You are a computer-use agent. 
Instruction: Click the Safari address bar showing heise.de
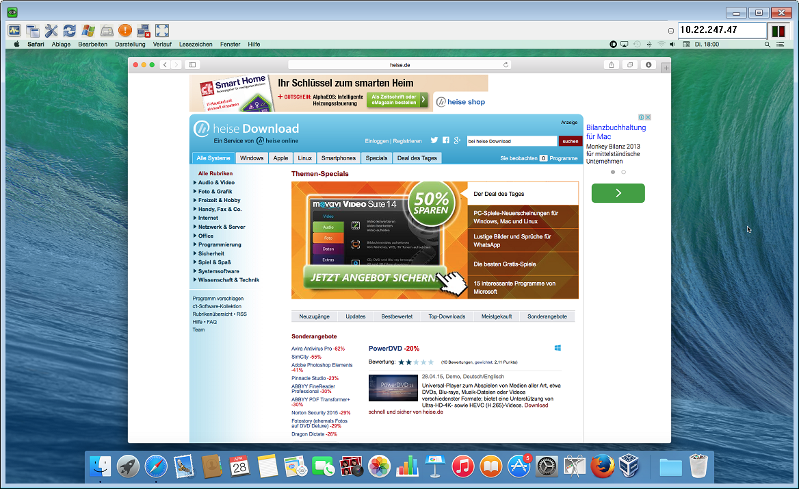tap(400, 65)
